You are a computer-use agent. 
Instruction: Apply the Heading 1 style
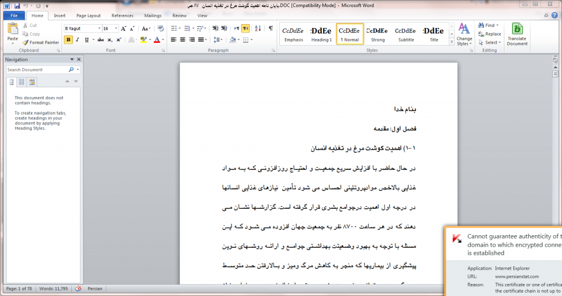pyautogui.click(x=321, y=34)
